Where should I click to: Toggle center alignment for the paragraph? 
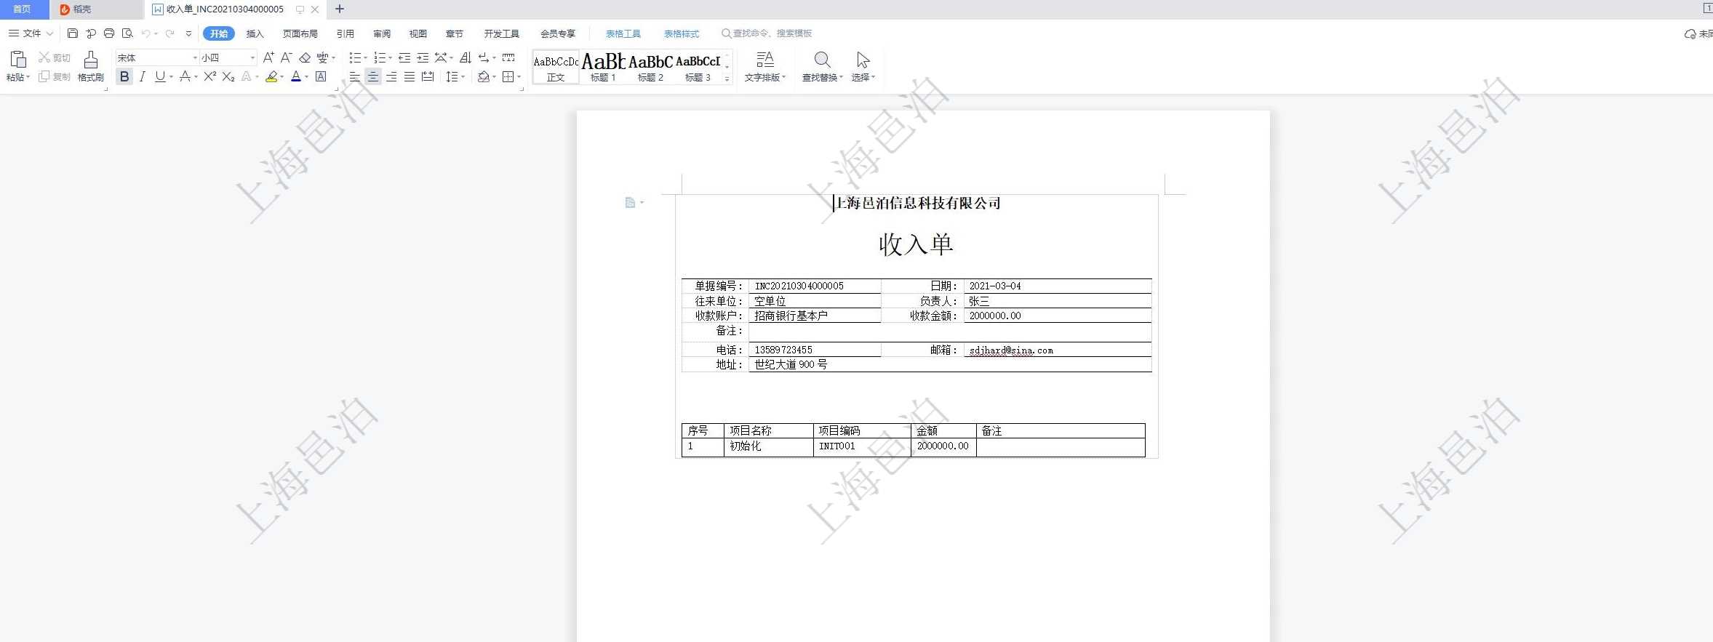click(x=373, y=76)
